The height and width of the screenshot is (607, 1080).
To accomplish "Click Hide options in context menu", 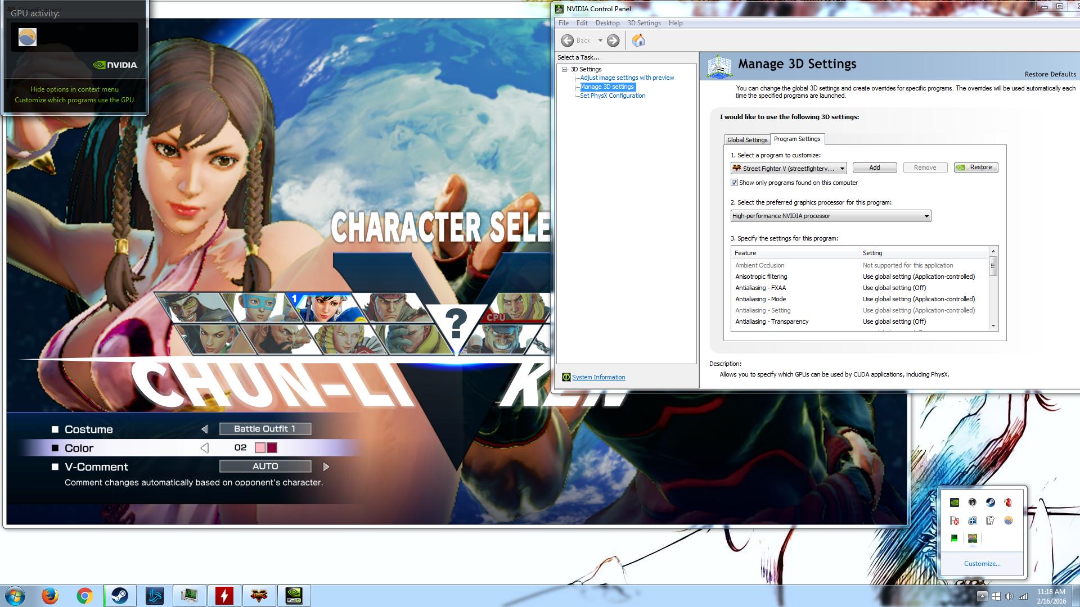I will pos(74,89).
